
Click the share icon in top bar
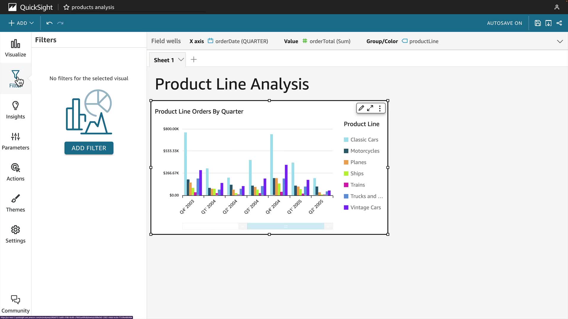(559, 23)
